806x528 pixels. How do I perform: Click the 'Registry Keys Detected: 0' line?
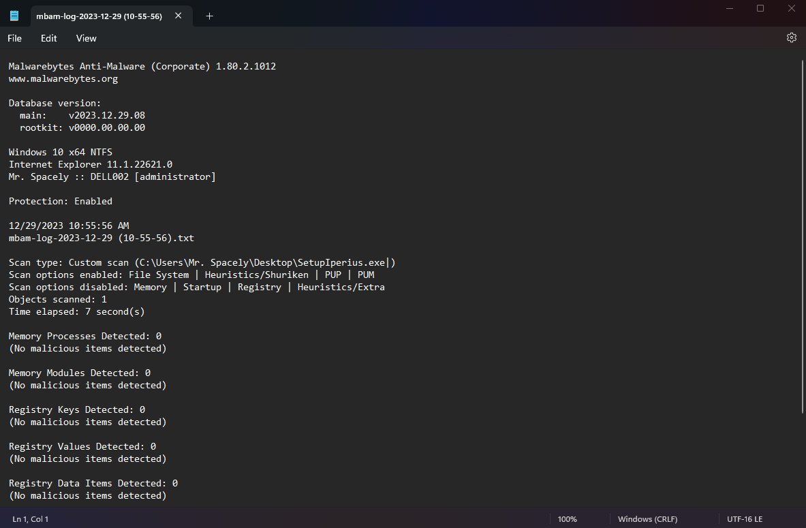pyautogui.click(x=77, y=409)
